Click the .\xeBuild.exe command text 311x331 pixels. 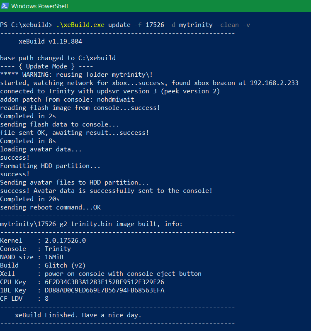click(x=80, y=25)
